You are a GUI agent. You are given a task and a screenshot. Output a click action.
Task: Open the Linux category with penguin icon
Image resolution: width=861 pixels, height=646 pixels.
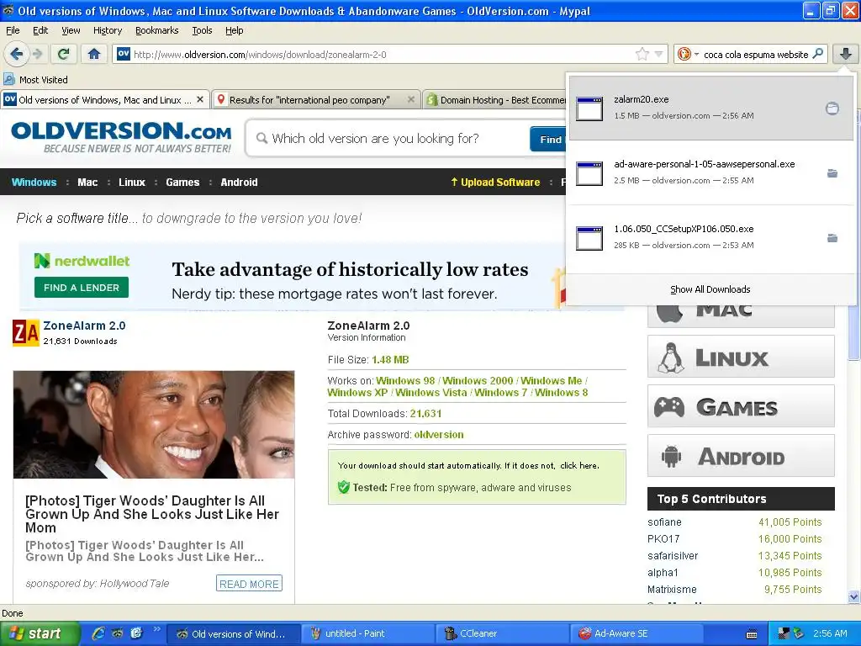point(741,357)
